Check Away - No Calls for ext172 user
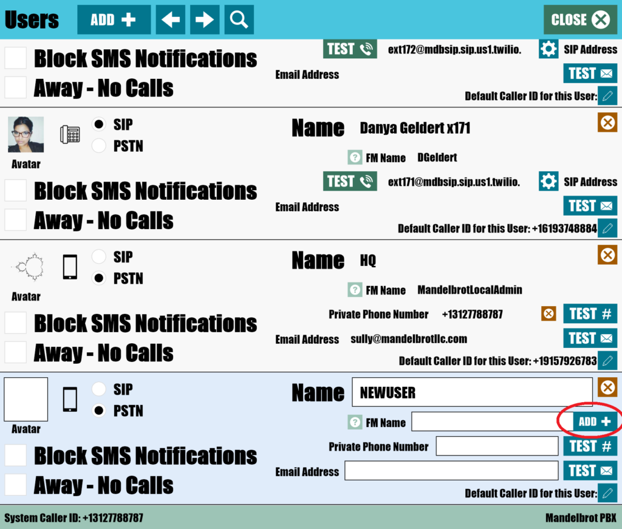Viewport: 622px width, 529px height. (15, 87)
